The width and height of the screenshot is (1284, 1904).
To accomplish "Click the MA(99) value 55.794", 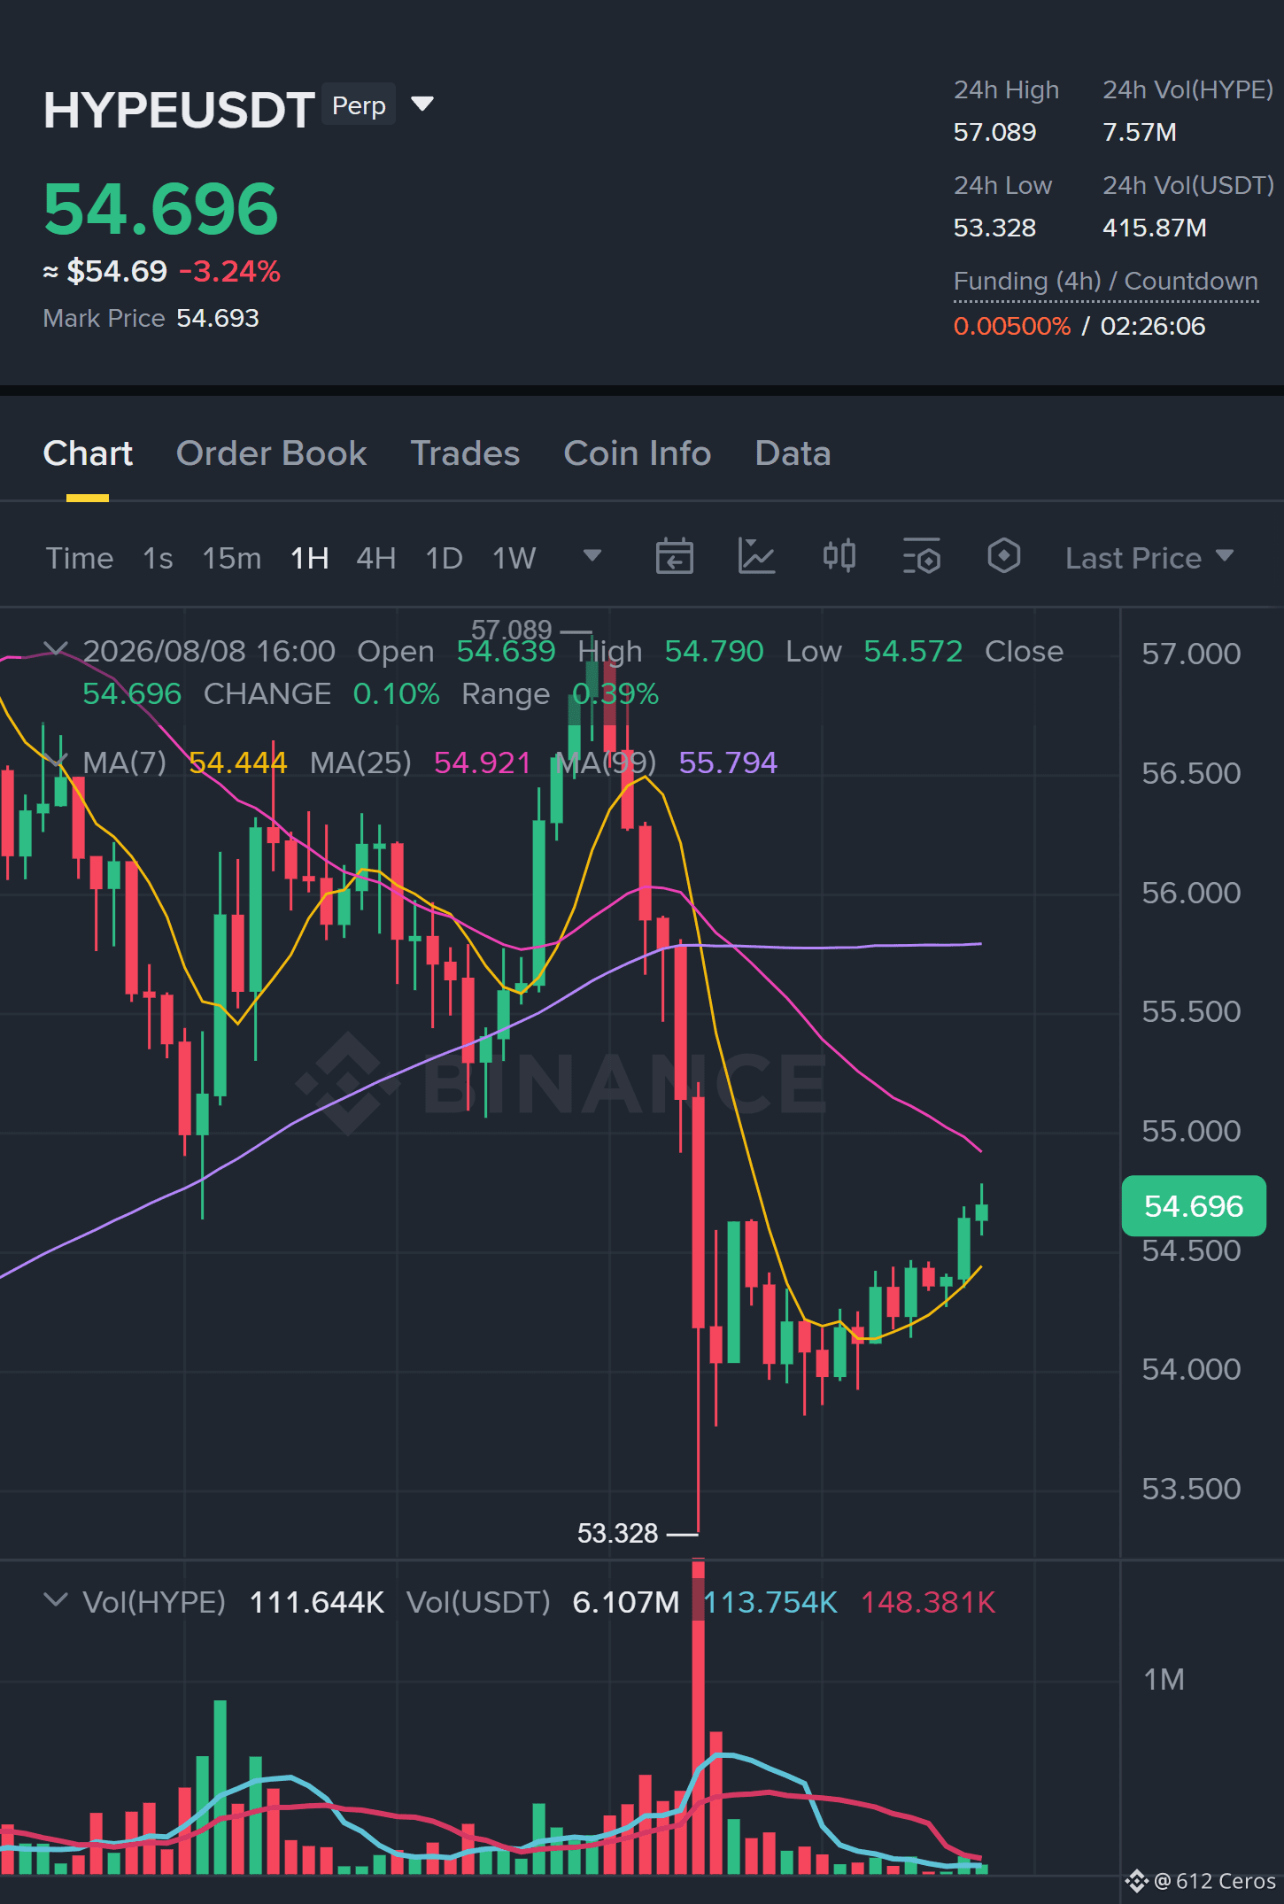I will coord(728,762).
